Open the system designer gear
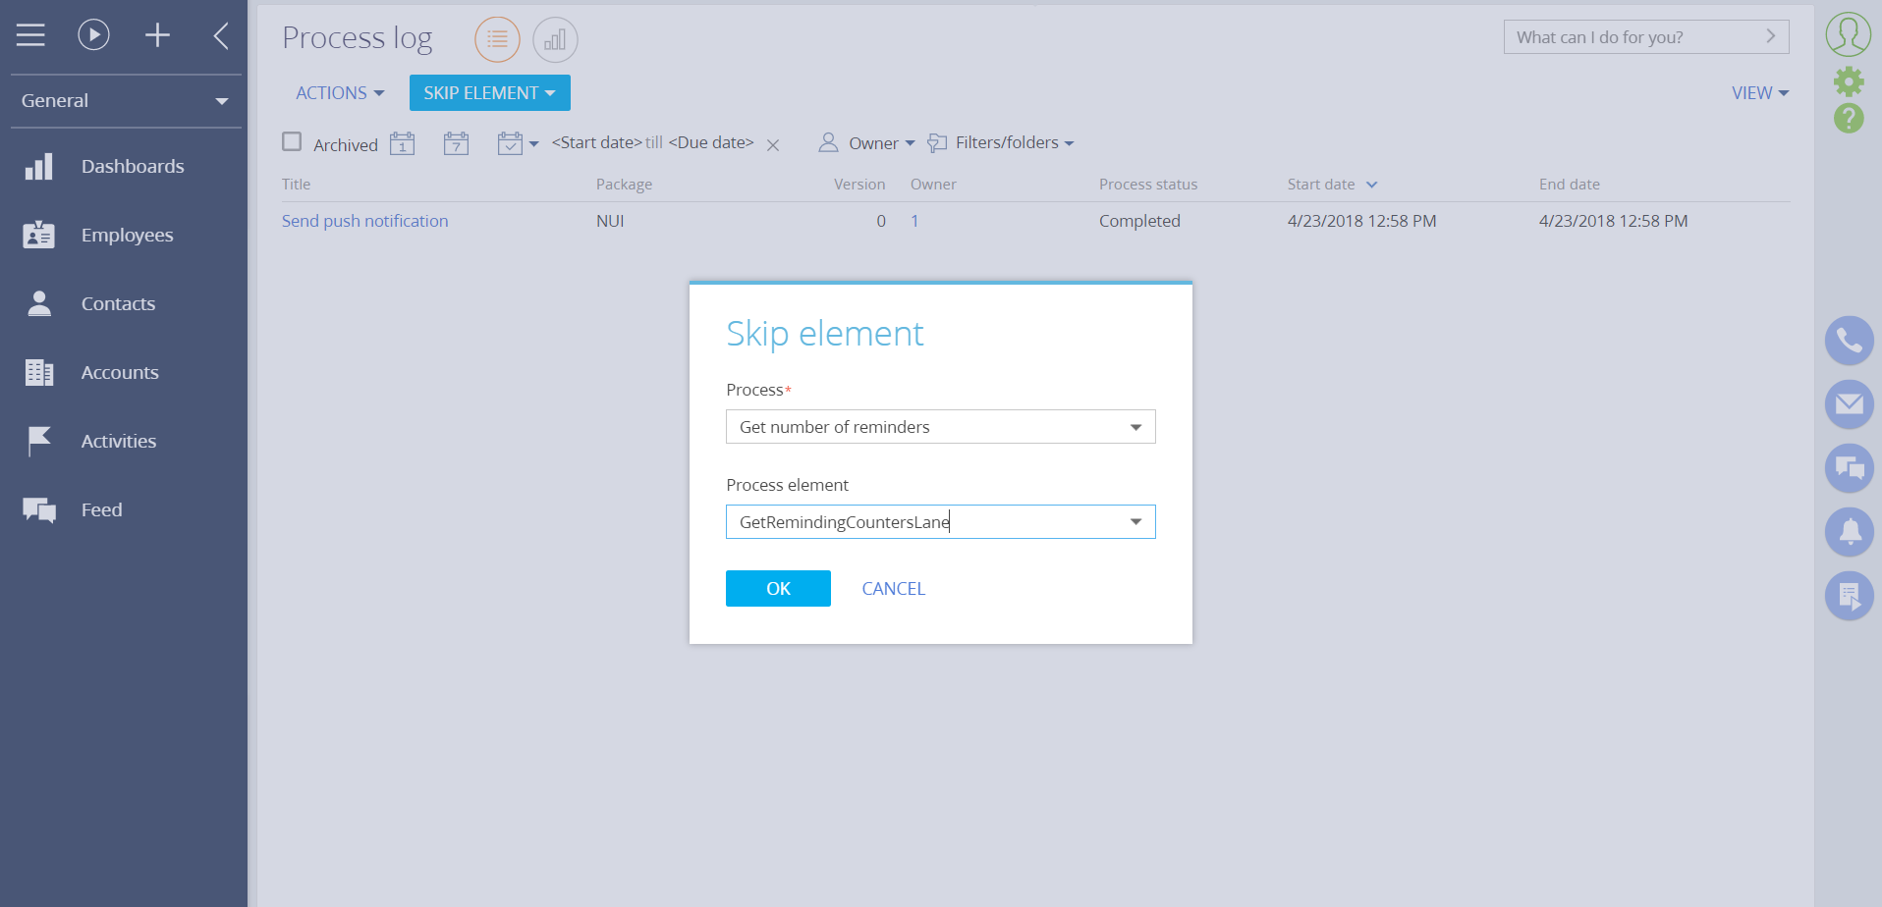 pyautogui.click(x=1849, y=80)
